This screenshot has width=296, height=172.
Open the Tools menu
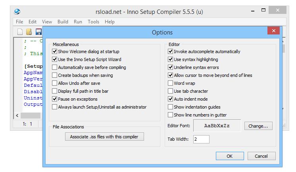pos(94,22)
